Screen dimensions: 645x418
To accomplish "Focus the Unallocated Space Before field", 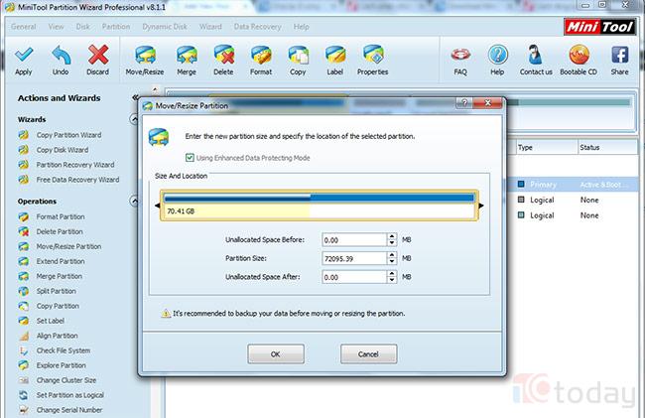I will 354,240.
